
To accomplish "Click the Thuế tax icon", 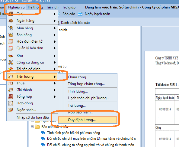I will coord(11,83).
